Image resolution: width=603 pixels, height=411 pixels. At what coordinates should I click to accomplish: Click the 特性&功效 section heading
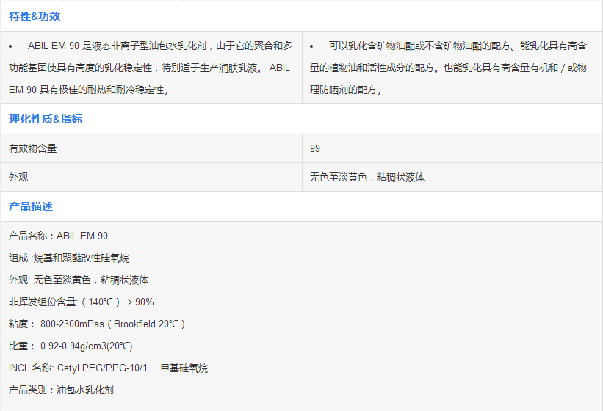pos(35,15)
